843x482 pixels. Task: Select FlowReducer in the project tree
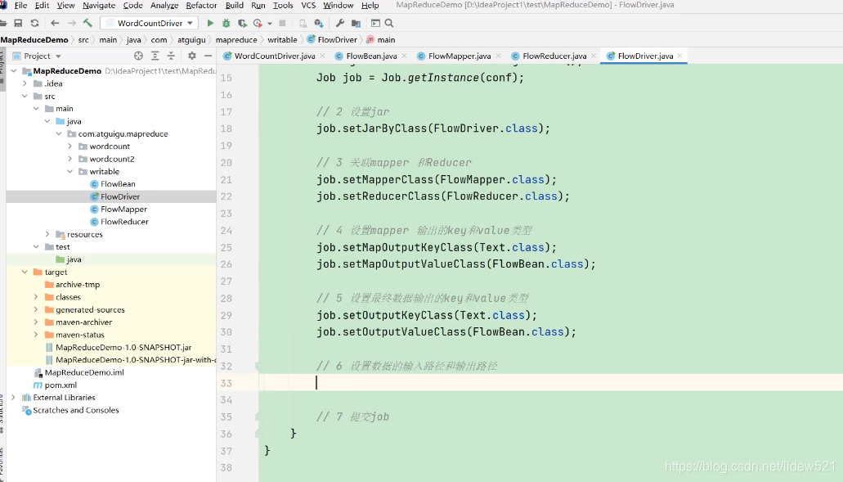pyautogui.click(x=124, y=222)
